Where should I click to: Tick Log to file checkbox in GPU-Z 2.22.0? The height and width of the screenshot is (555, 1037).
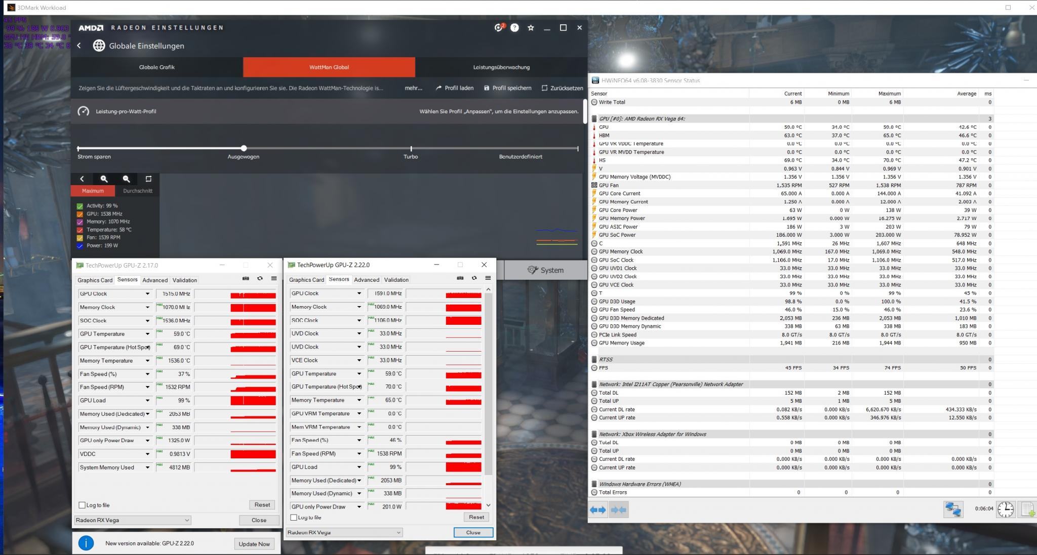(x=294, y=517)
